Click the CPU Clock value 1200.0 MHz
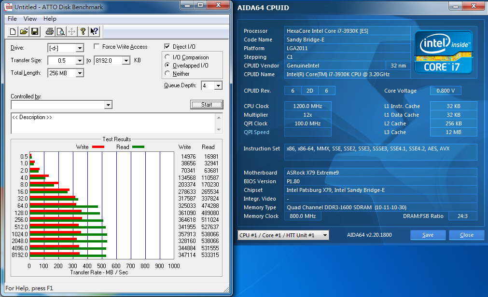Image resolution: width=488 pixels, height=297 pixels. click(x=308, y=106)
